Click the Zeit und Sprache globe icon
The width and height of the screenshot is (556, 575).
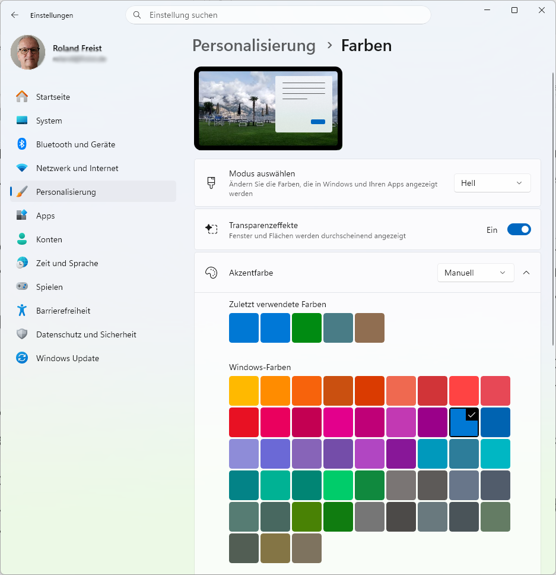[x=22, y=263]
